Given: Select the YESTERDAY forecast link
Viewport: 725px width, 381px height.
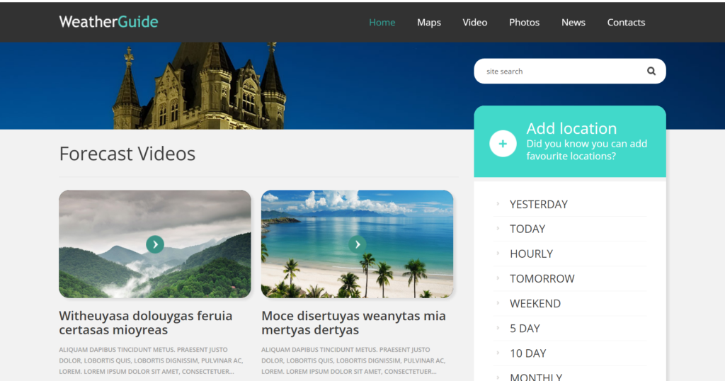Looking at the screenshot, I should [x=539, y=205].
